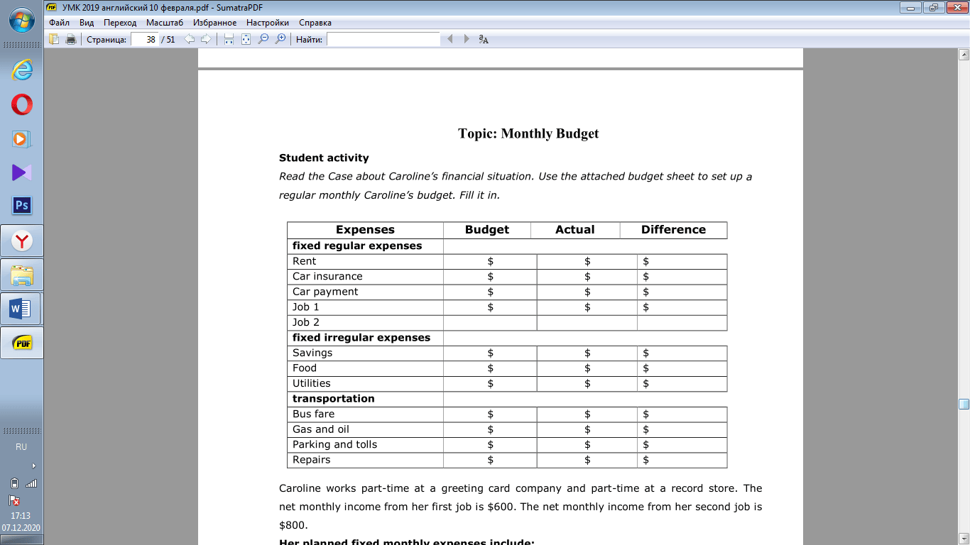Open Visual Studio from taskbar

[x=21, y=172]
